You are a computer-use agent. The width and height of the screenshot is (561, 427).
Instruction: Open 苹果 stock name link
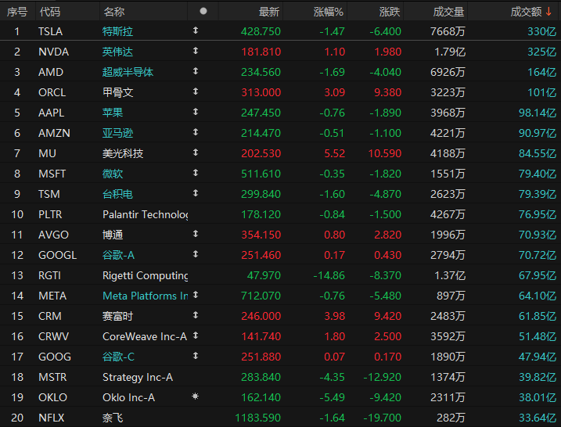[113, 113]
